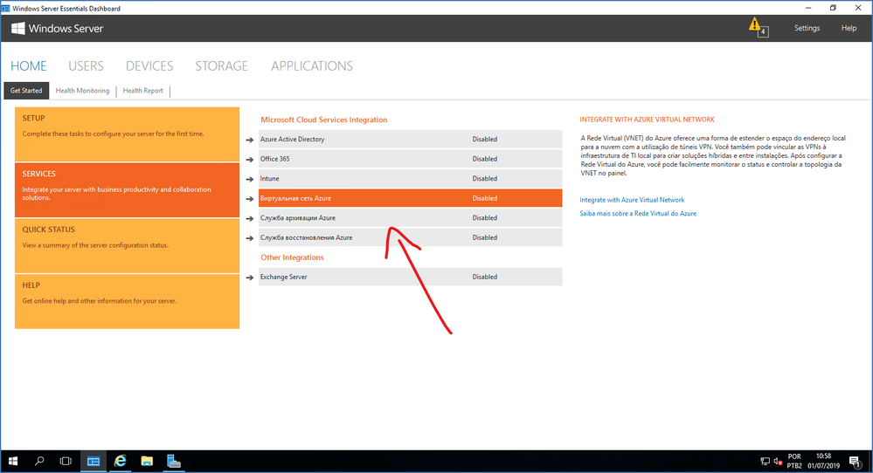
Task: Open taskbar search magnifier
Action: [x=39, y=462]
